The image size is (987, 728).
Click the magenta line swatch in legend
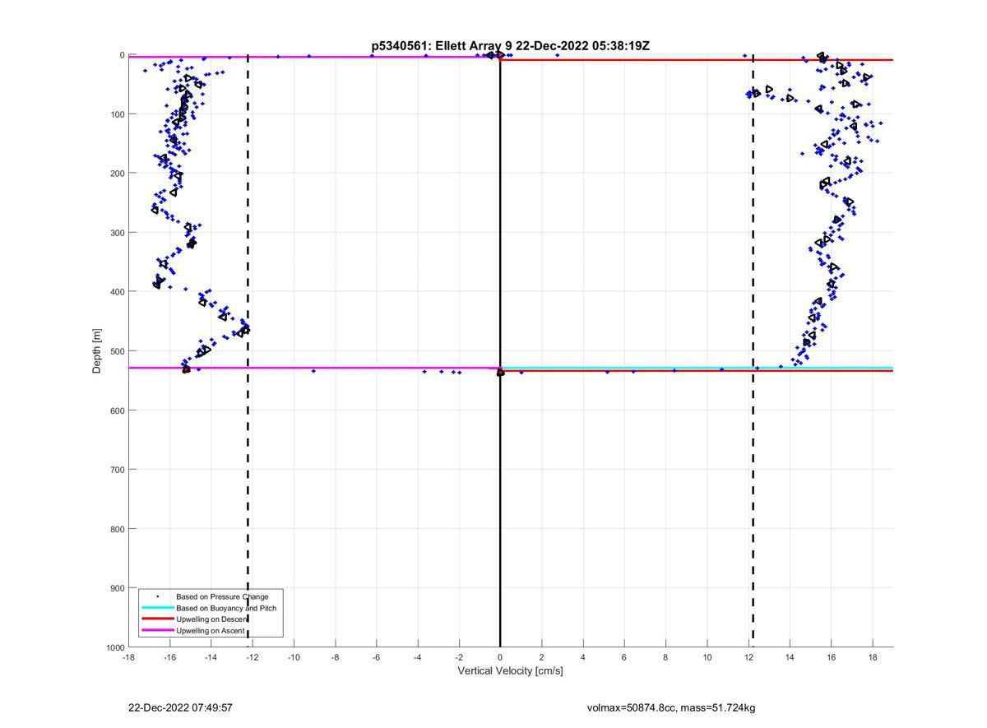click(157, 631)
